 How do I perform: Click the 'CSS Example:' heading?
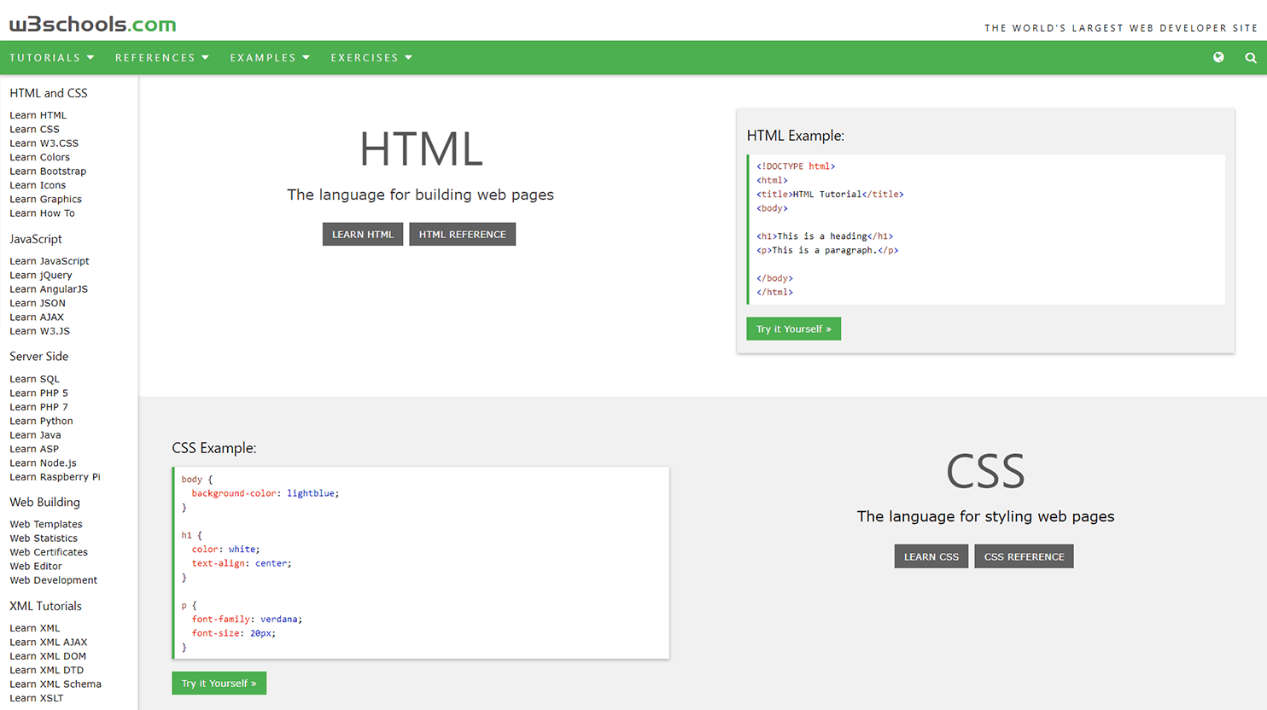(214, 448)
